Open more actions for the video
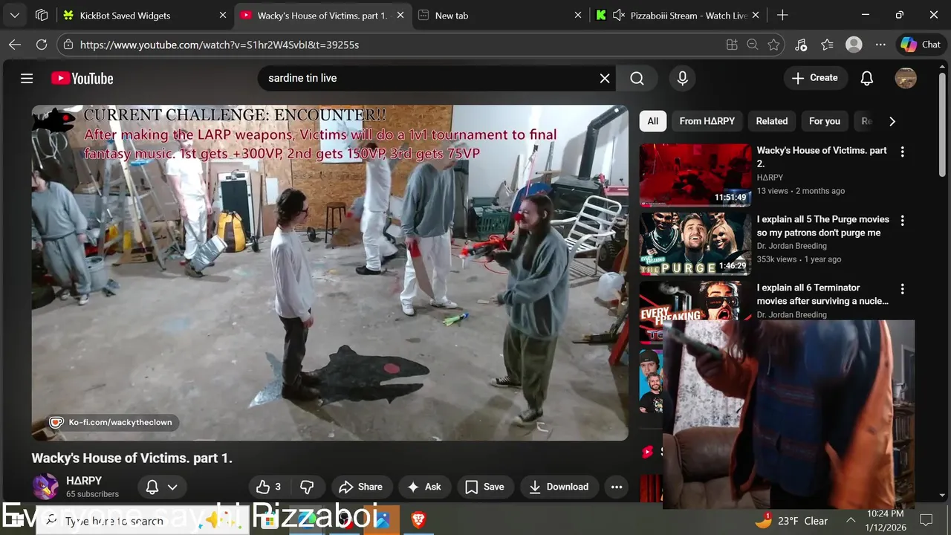Screen dimensions: 951x535 pos(617,487)
